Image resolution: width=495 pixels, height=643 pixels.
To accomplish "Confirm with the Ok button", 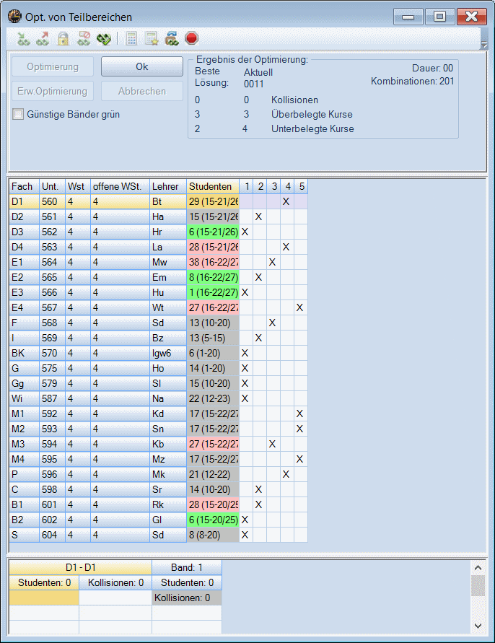I will [x=141, y=66].
